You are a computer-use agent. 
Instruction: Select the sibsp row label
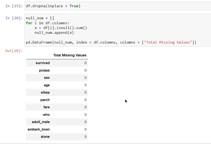click(x=45, y=92)
